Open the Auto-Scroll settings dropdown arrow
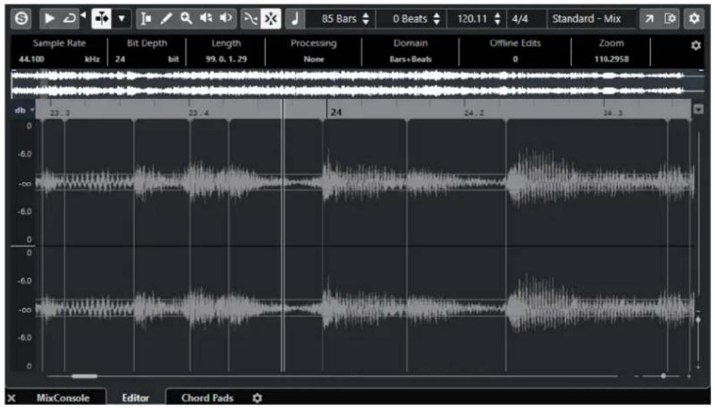Screen dimensions: 715x408 coord(122,19)
